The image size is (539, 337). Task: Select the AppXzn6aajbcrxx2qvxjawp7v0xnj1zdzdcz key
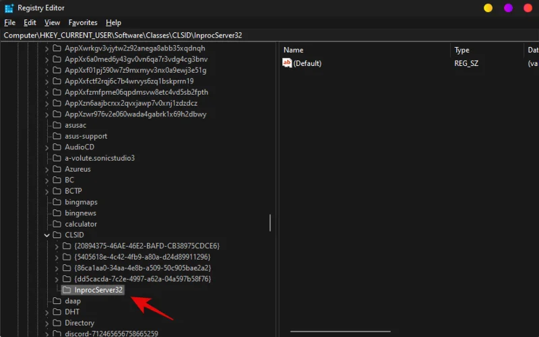tap(131, 104)
